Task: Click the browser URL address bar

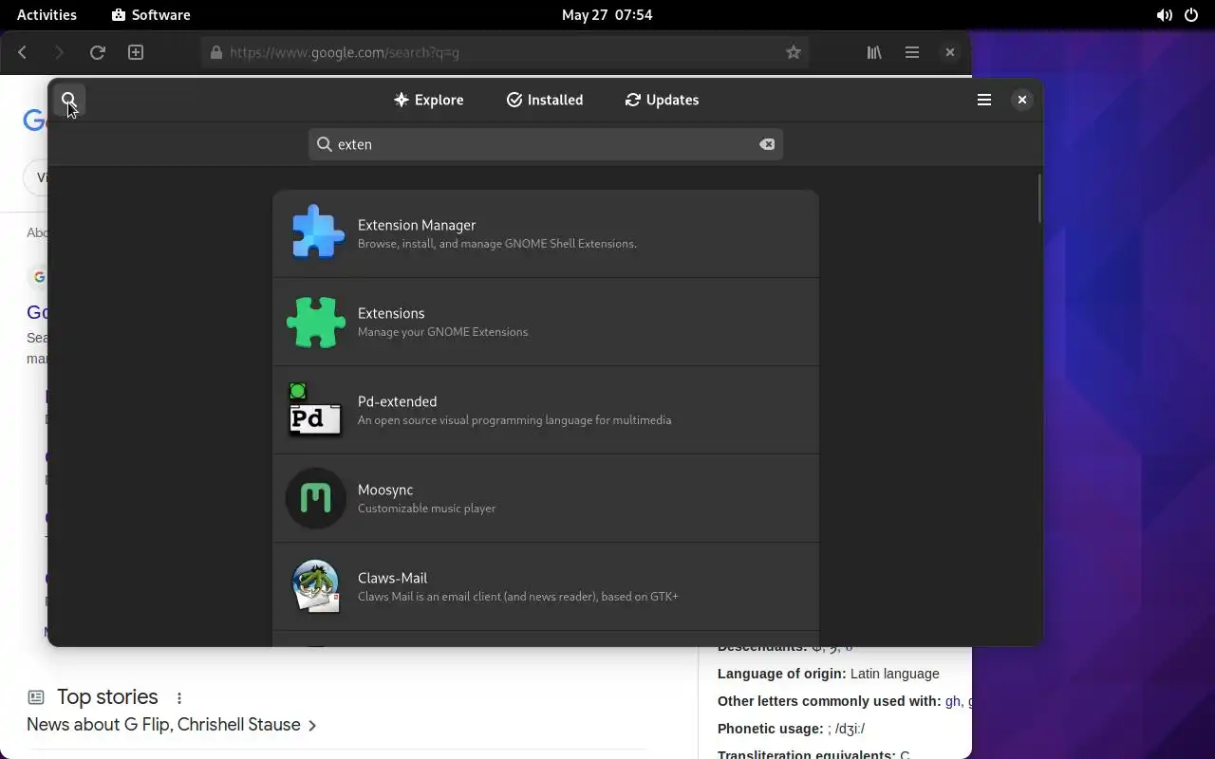Action: 505,52
